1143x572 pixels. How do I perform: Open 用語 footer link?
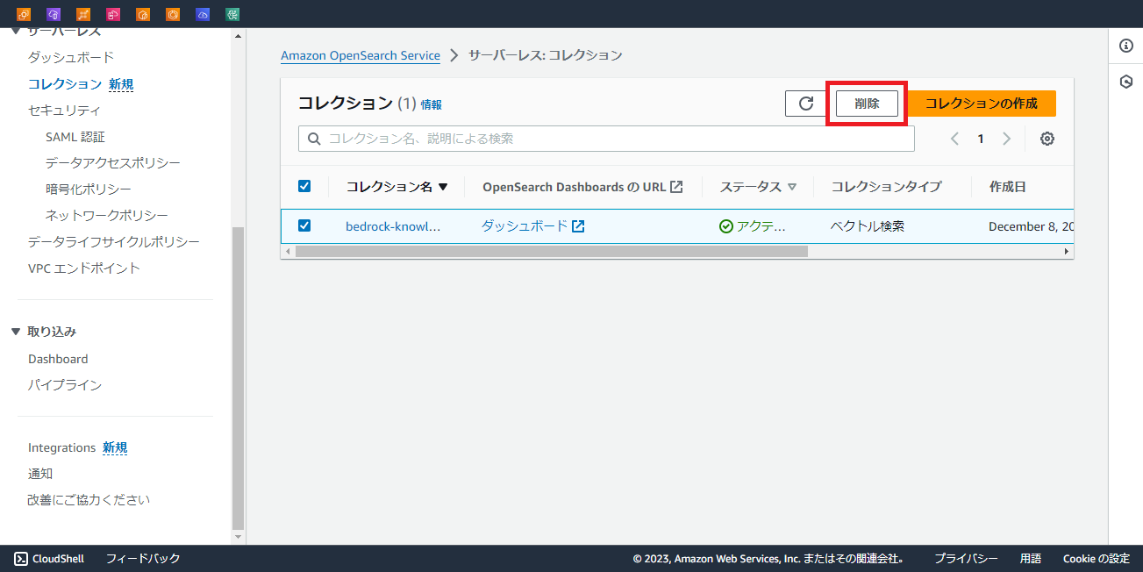coord(1031,559)
